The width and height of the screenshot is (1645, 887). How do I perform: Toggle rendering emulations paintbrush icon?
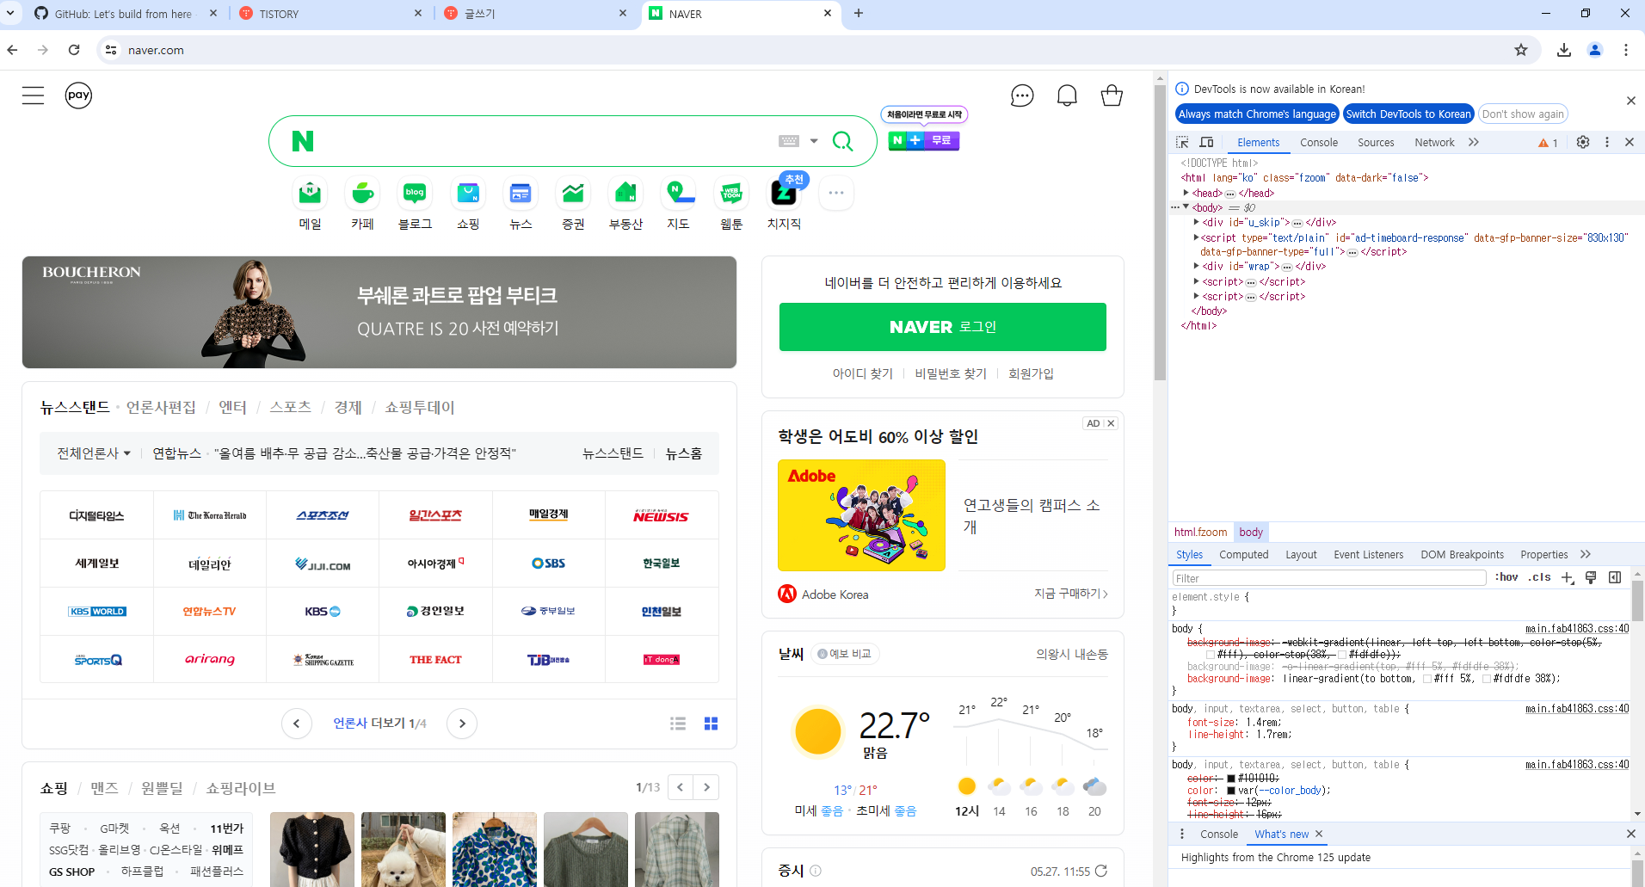pos(1591,577)
